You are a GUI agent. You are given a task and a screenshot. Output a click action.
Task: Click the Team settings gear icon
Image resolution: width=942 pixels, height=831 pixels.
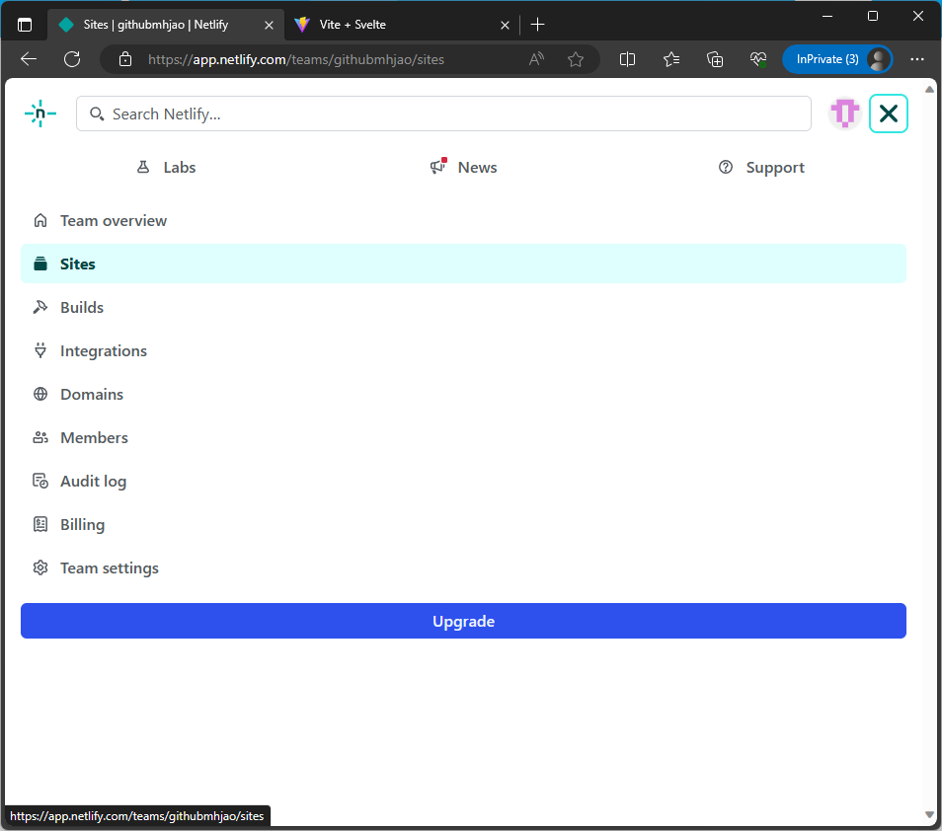(x=40, y=567)
